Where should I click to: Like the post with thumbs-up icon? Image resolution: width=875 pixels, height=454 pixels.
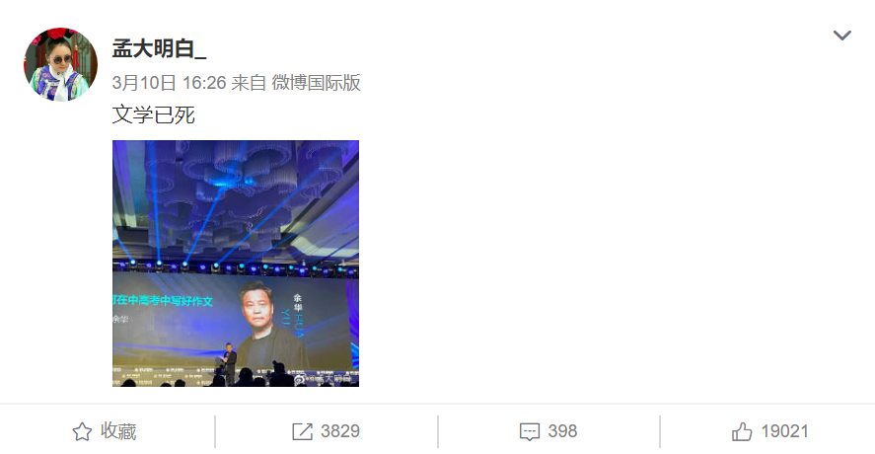click(x=742, y=431)
